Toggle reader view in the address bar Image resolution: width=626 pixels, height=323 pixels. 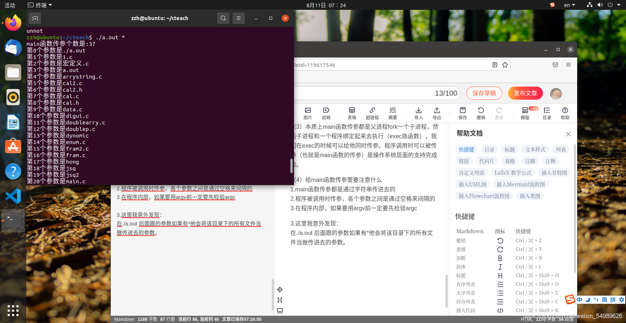click(x=495, y=65)
